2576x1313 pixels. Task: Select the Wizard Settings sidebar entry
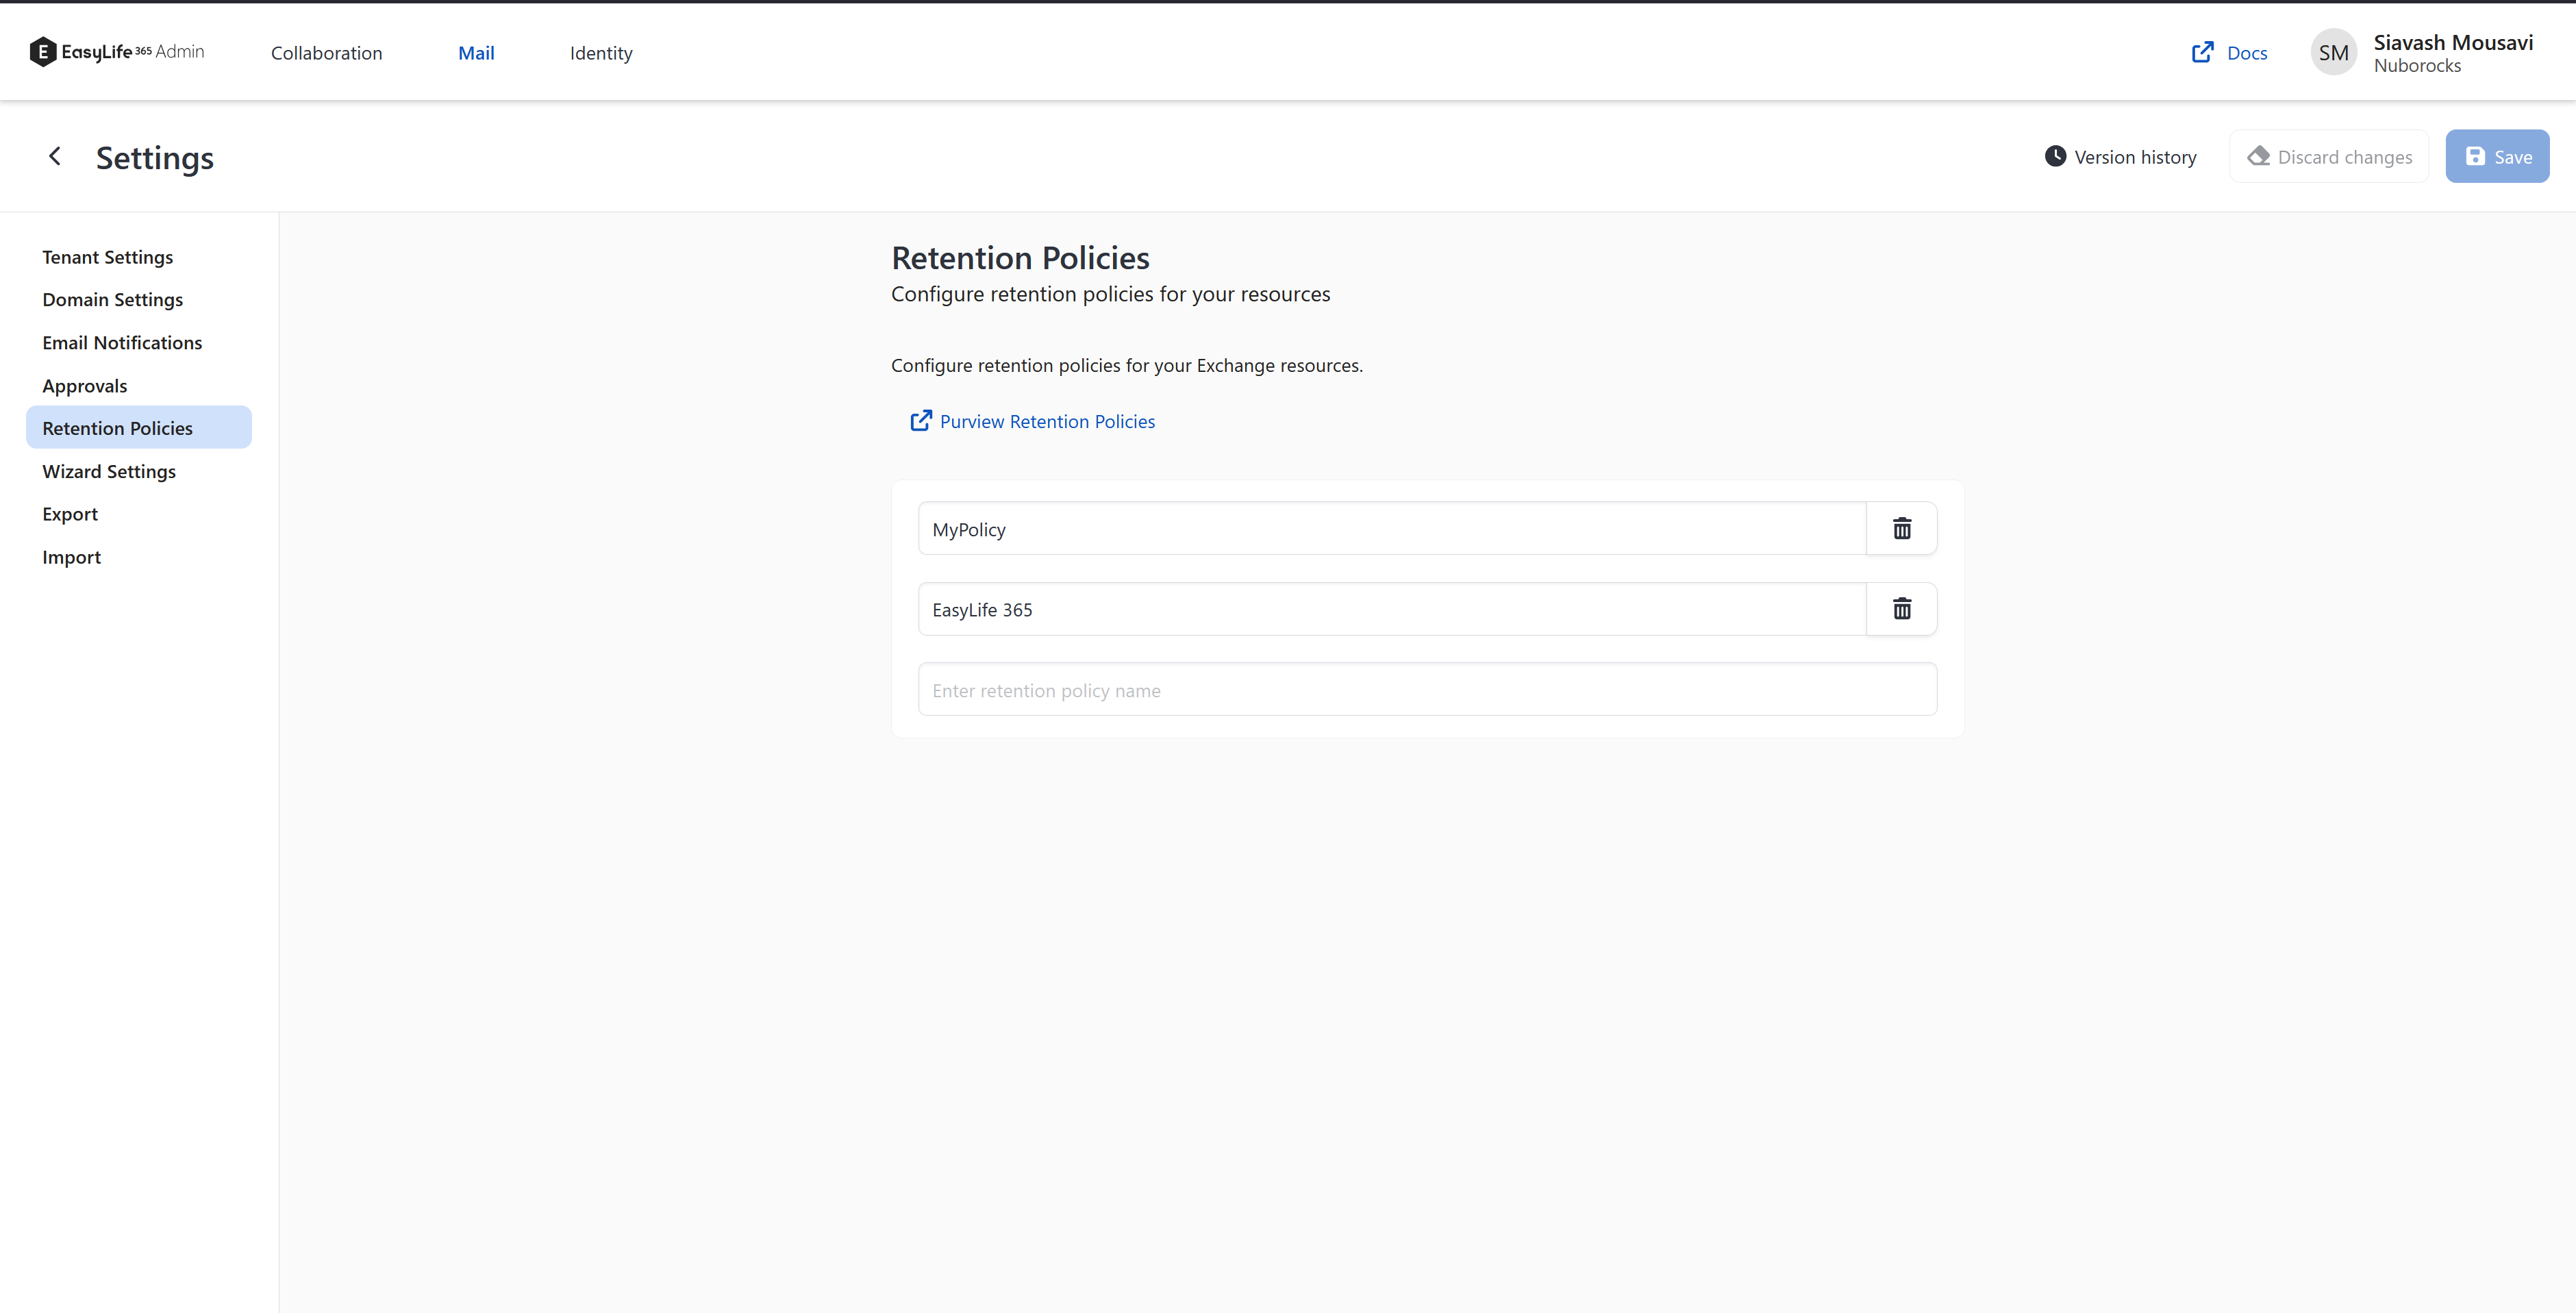click(x=109, y=470)
